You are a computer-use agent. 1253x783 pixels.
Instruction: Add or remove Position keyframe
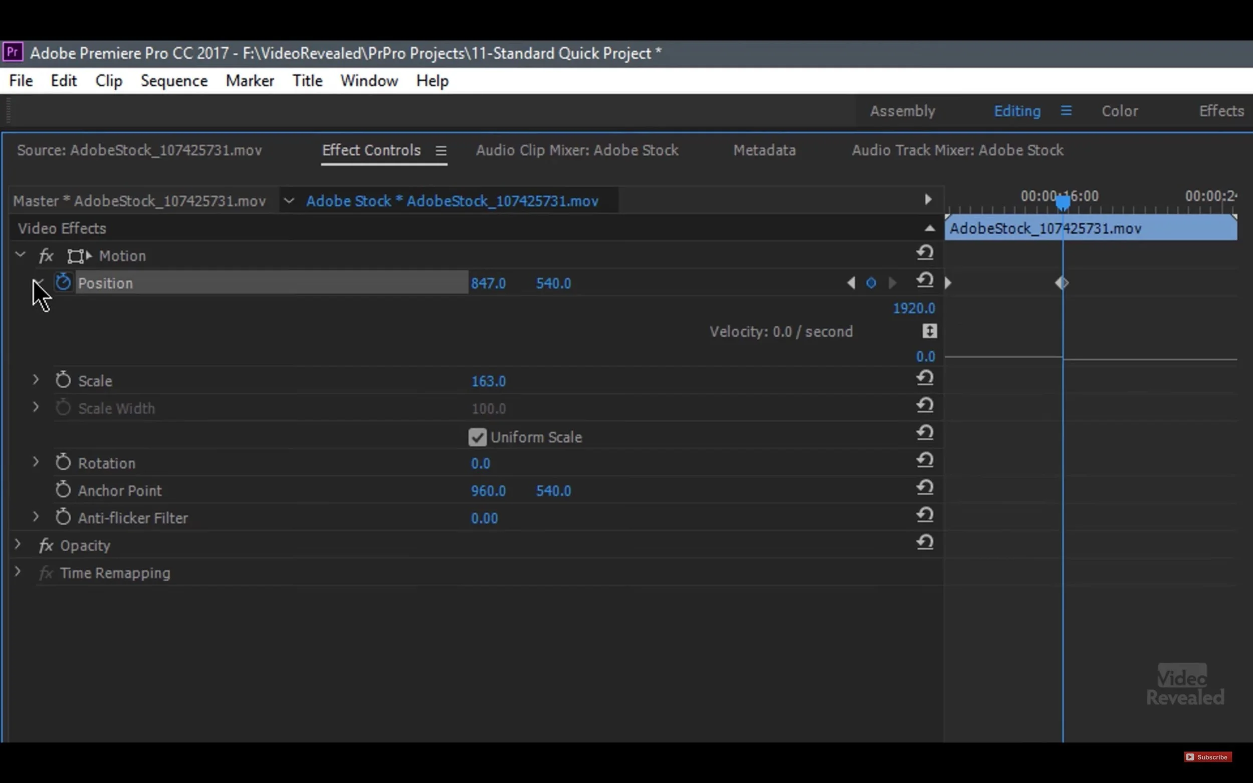pyautogui.click(x=871, y=283)
